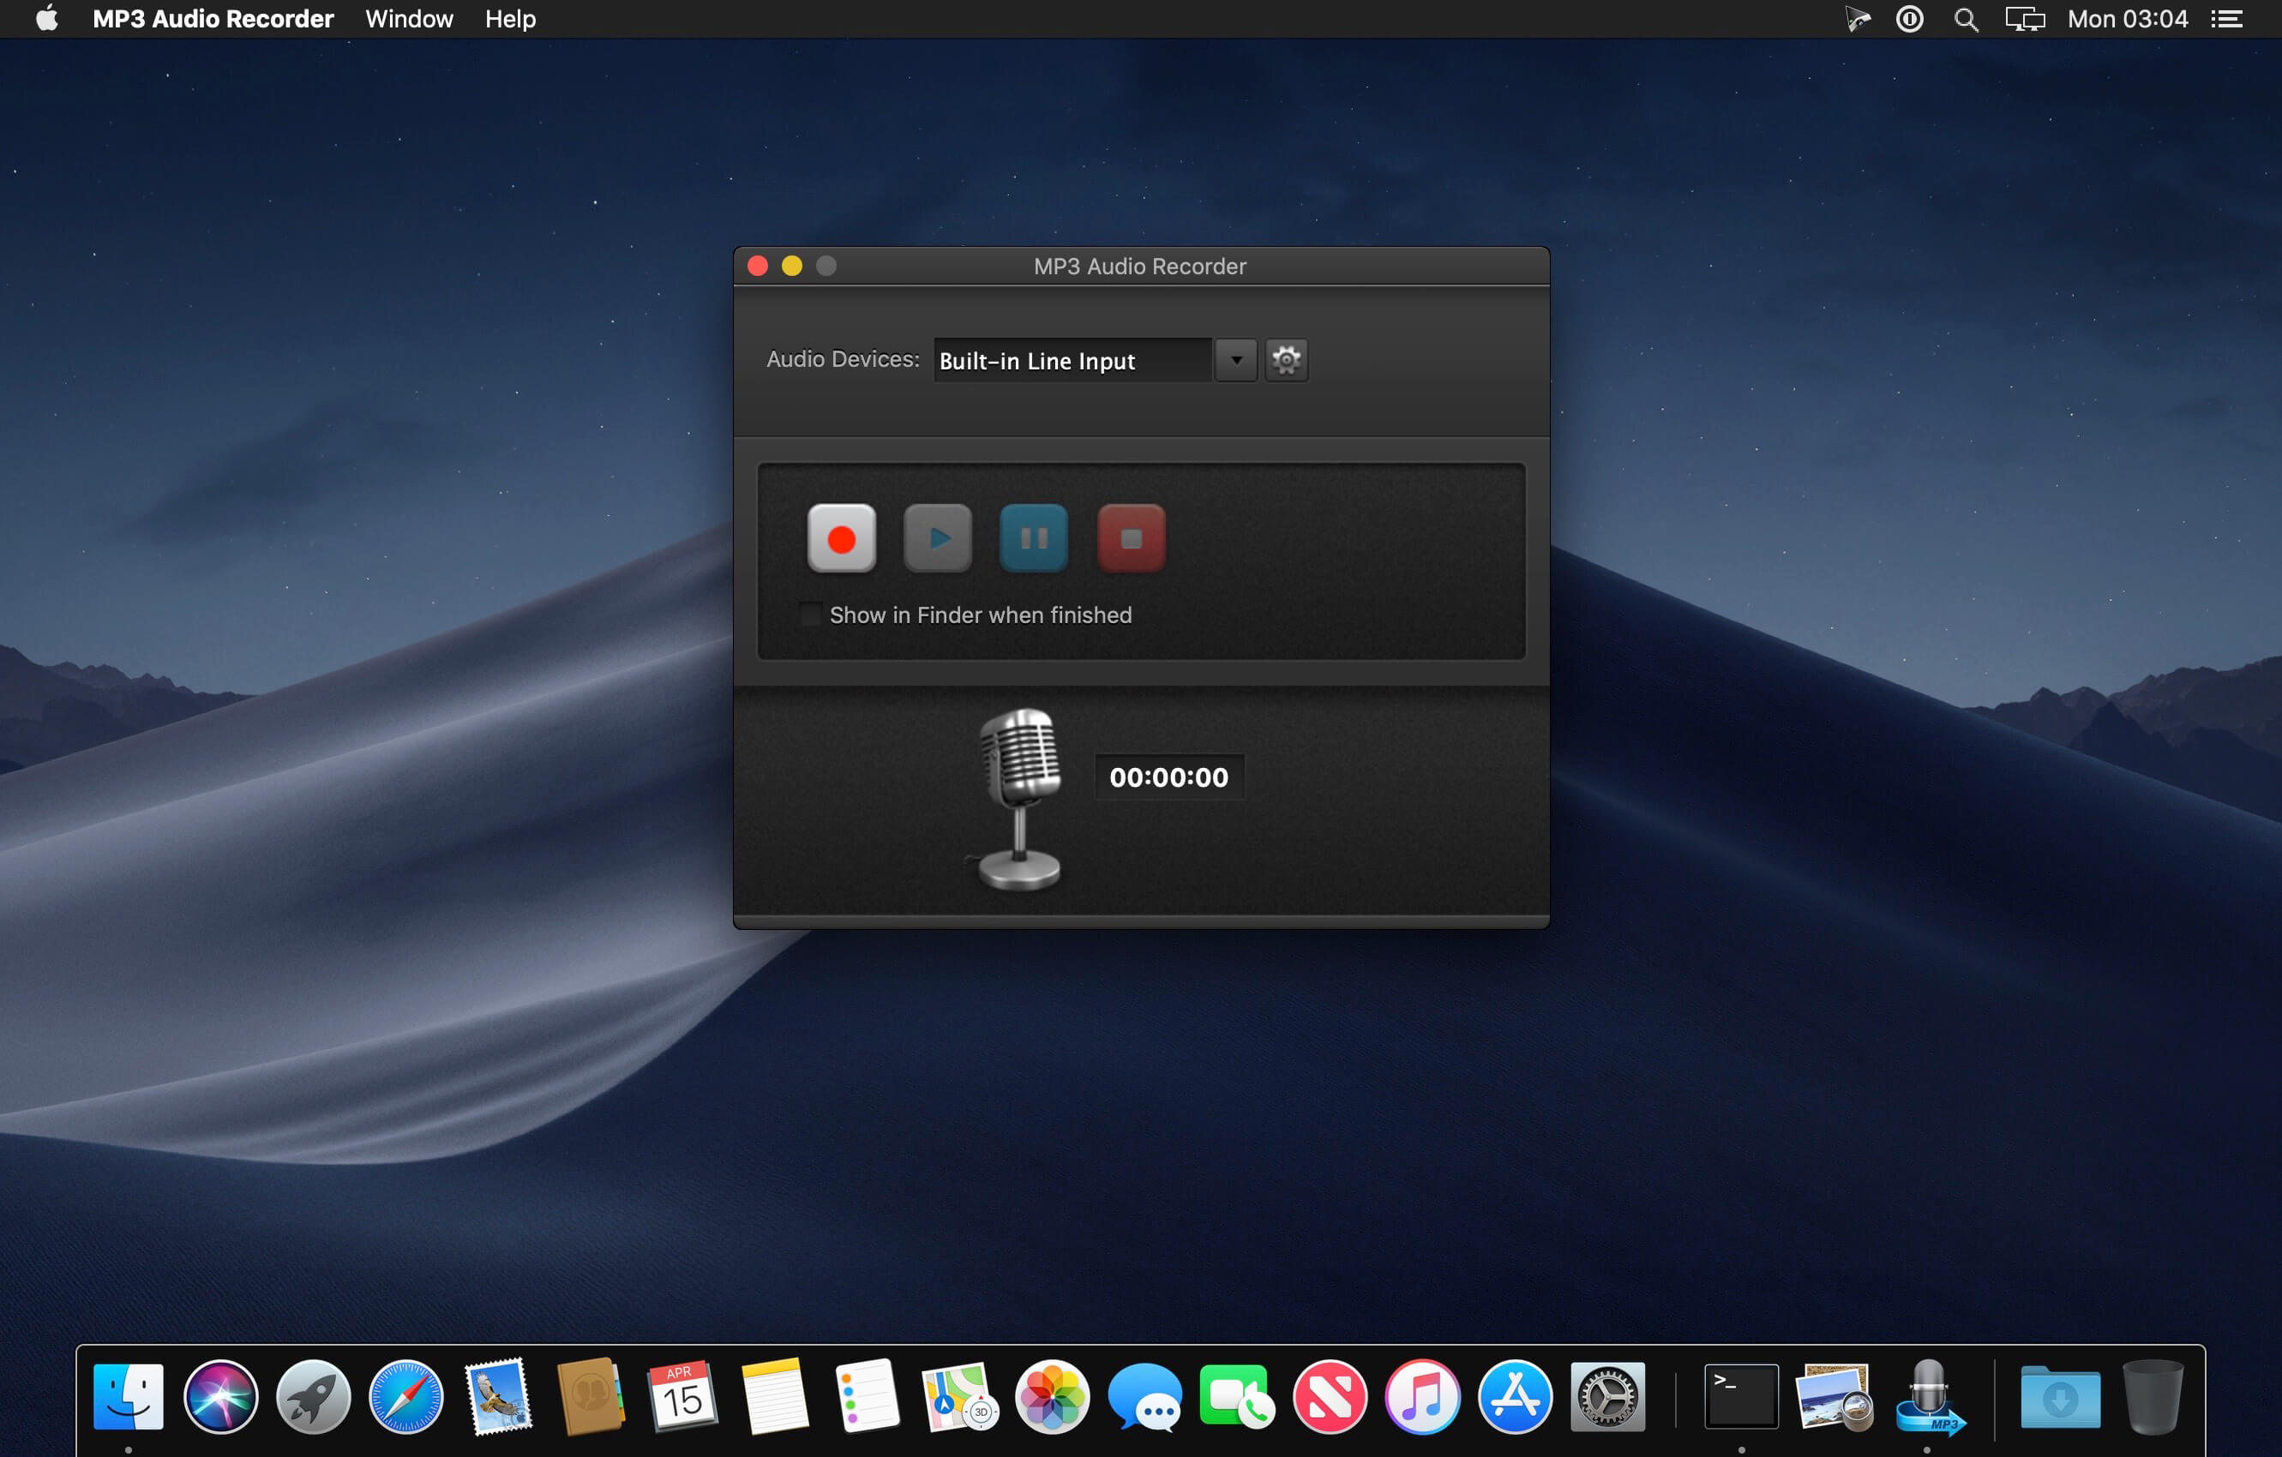Image resolution: width=2282 pixels, height=1457 pixels.
Task: Open the MP3 Audio Recorder app menu
Action: [213, 19]
